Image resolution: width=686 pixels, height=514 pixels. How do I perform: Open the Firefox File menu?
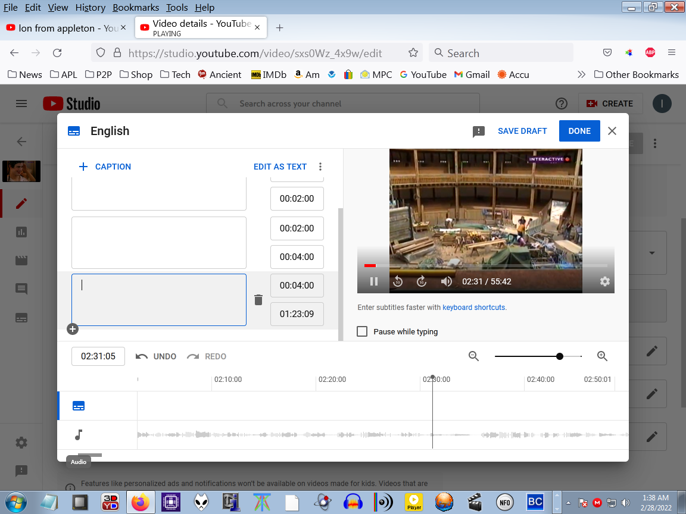coord(11,7)
